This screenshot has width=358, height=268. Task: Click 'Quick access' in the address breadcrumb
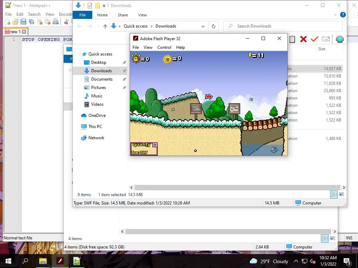click(x=136, y=26)
